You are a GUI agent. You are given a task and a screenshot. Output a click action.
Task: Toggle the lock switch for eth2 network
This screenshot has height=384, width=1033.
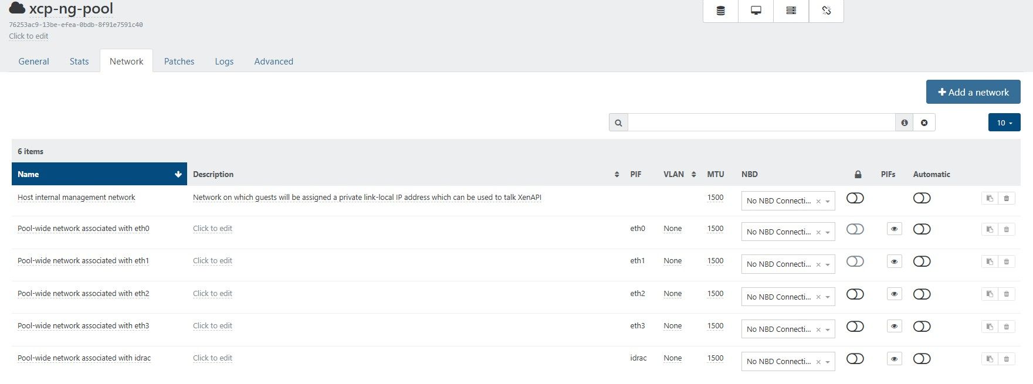855,294
